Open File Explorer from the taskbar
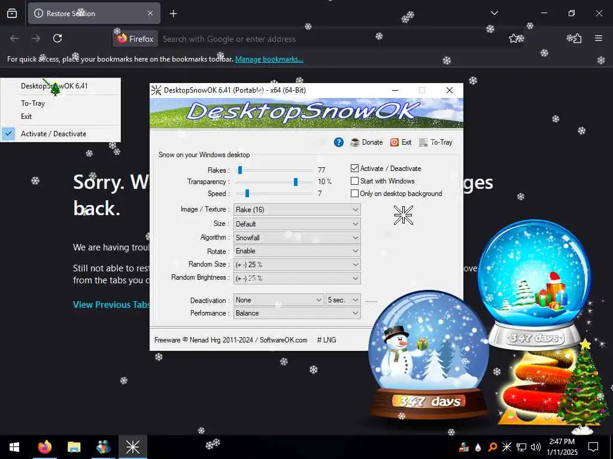This screenshot has height=459, width=613. click(x=74, y=447)
